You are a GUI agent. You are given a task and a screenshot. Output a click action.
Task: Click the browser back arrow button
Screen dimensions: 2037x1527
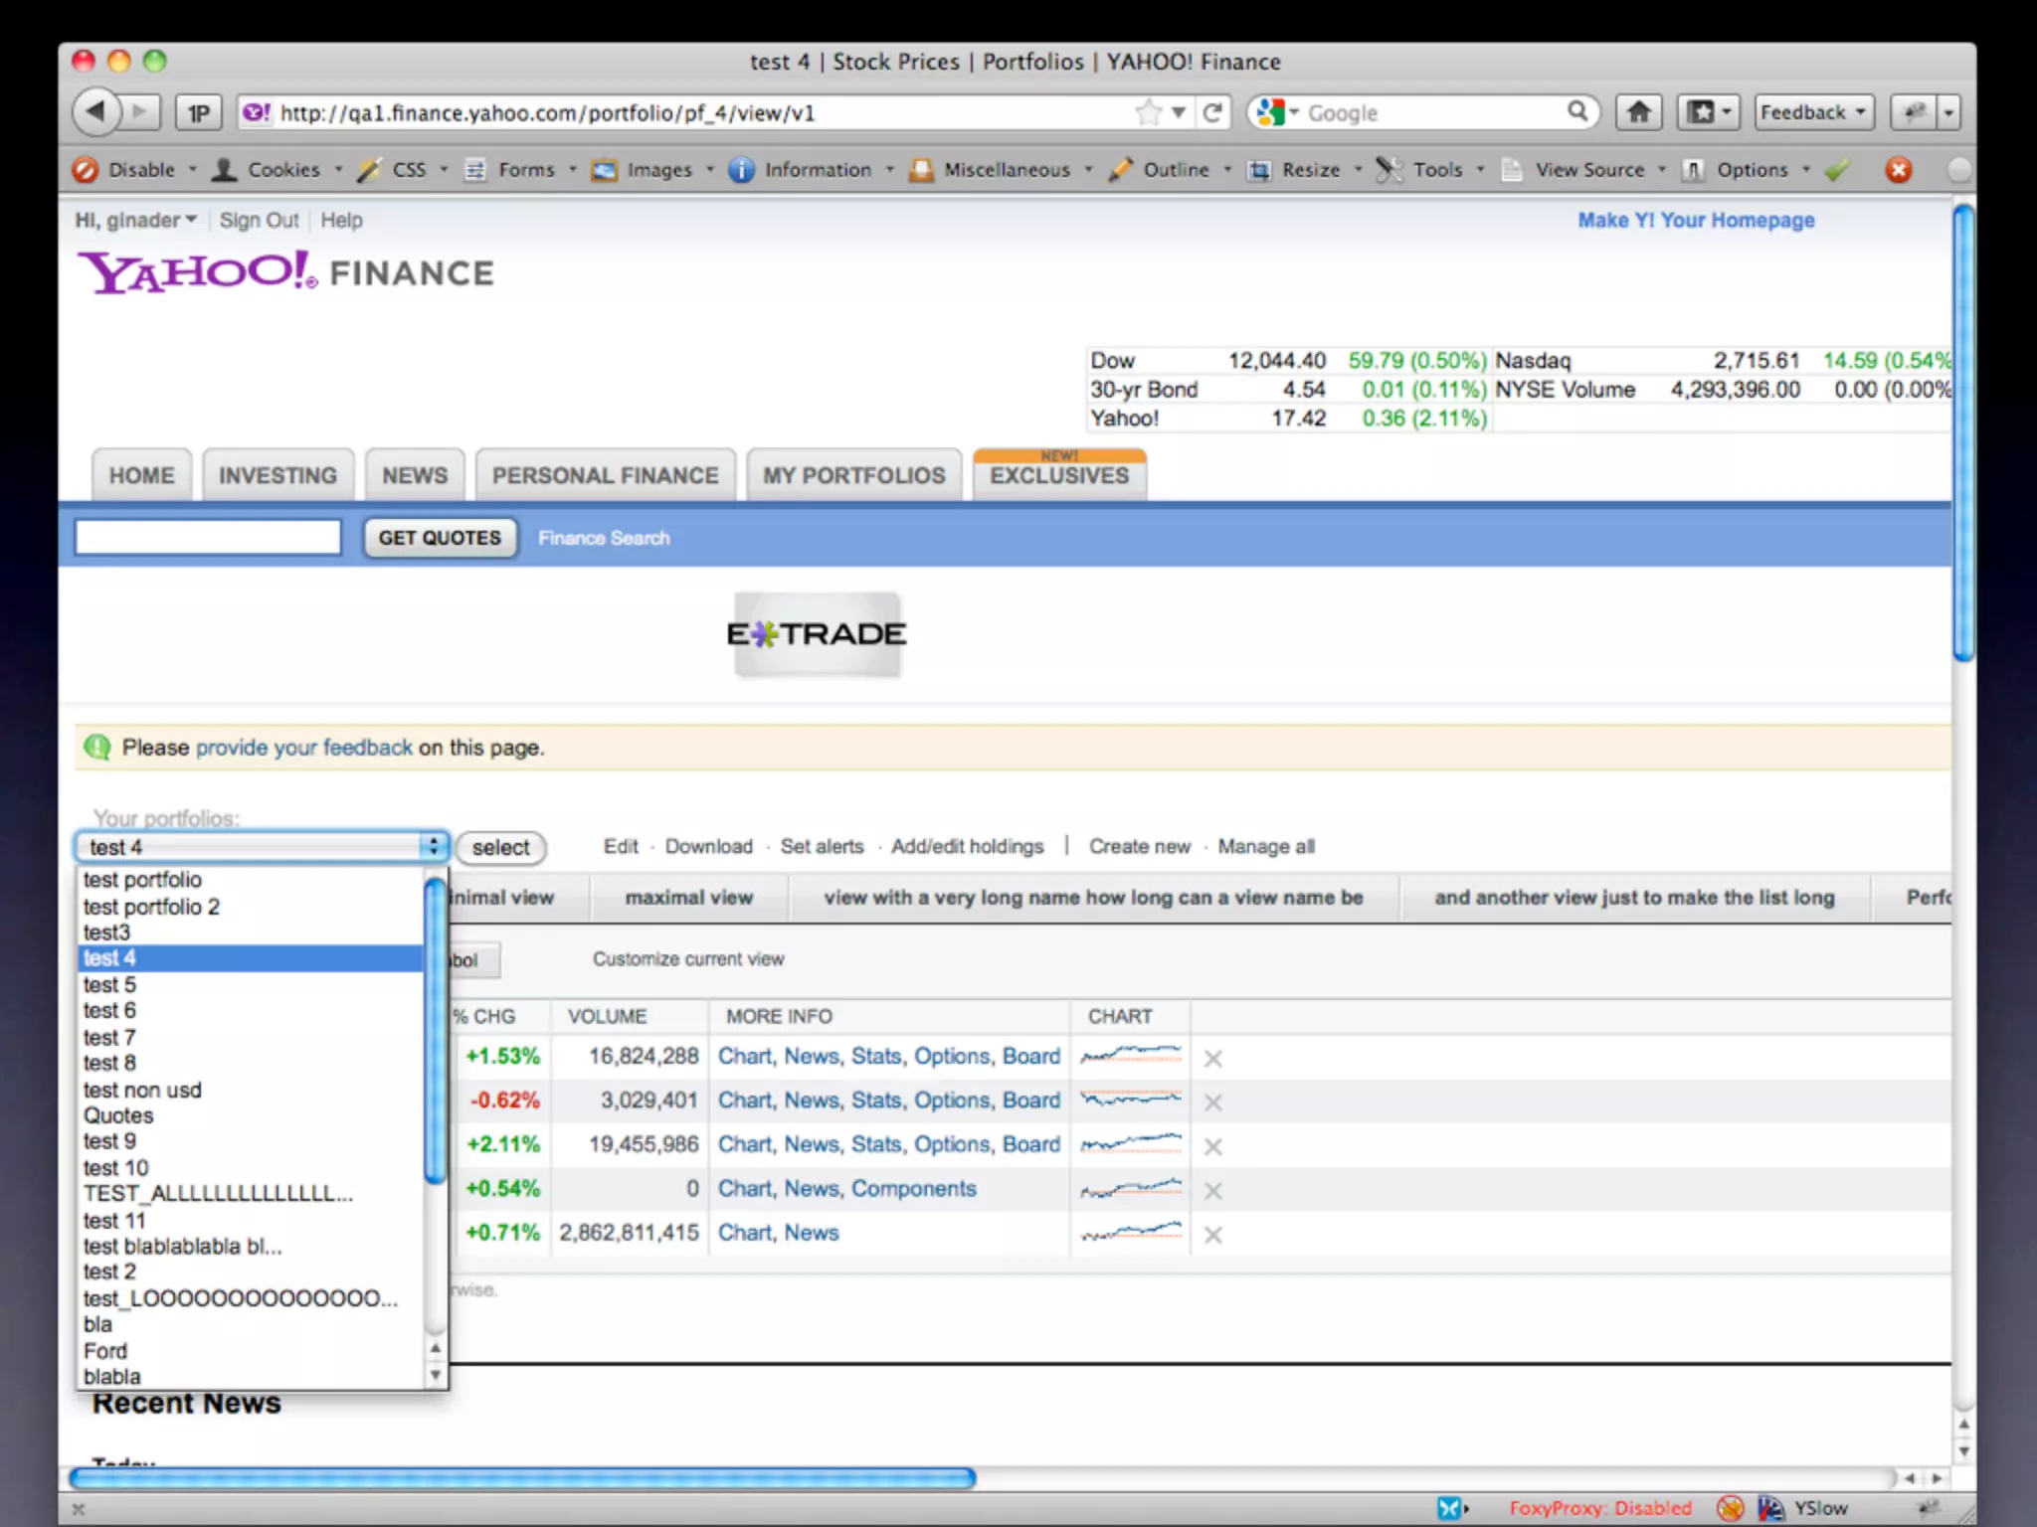click(x=96, y=112)
